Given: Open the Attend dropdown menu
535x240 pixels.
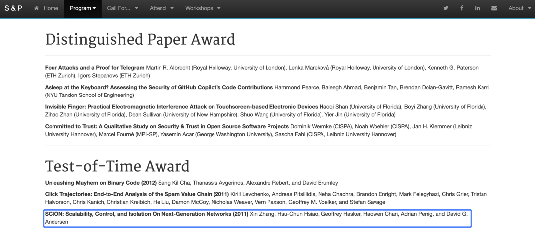Looking at the screenshot, I should point(161,8).
